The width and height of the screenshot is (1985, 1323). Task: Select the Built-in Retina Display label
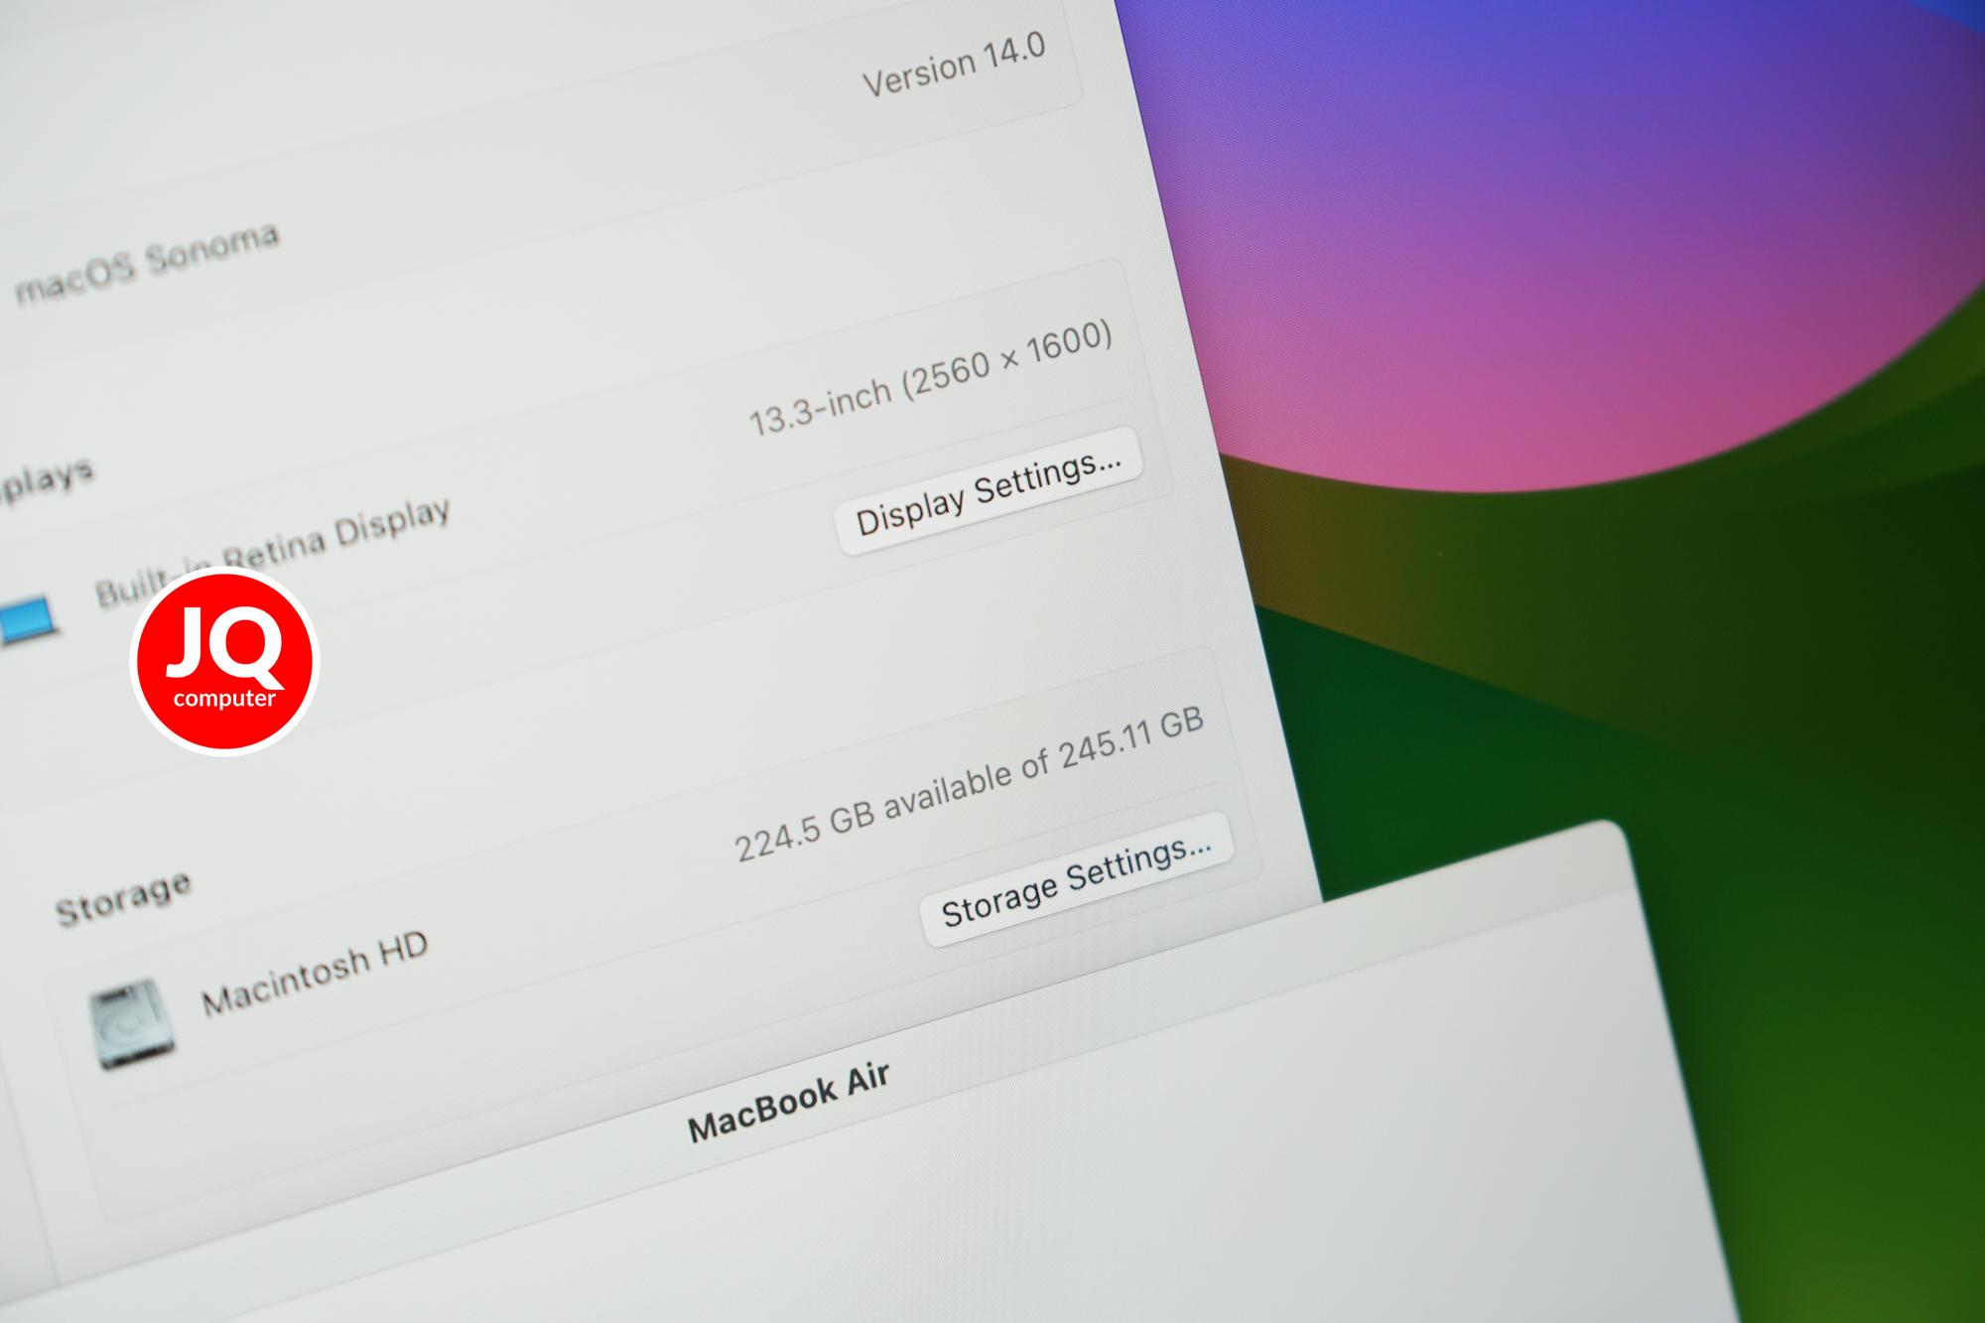(273, 551)
